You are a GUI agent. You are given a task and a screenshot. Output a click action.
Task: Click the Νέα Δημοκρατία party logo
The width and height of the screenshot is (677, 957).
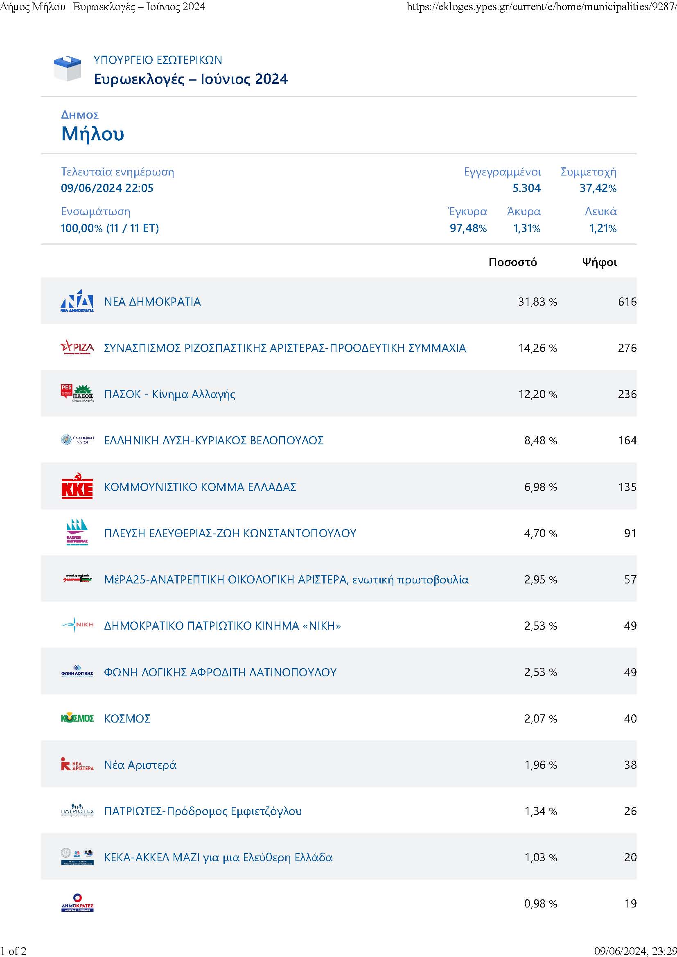pyautogui.click(x=77, y=301)
